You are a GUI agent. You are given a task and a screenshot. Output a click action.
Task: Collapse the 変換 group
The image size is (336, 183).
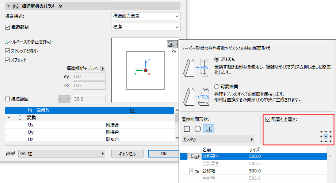[9, 118]
